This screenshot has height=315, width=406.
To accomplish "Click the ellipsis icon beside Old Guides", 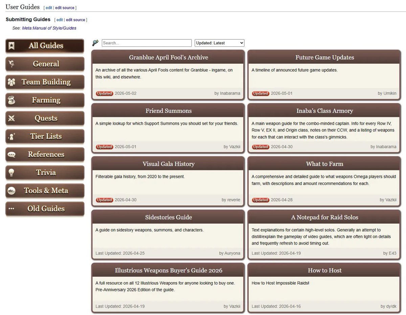I will tap(12, 209).
